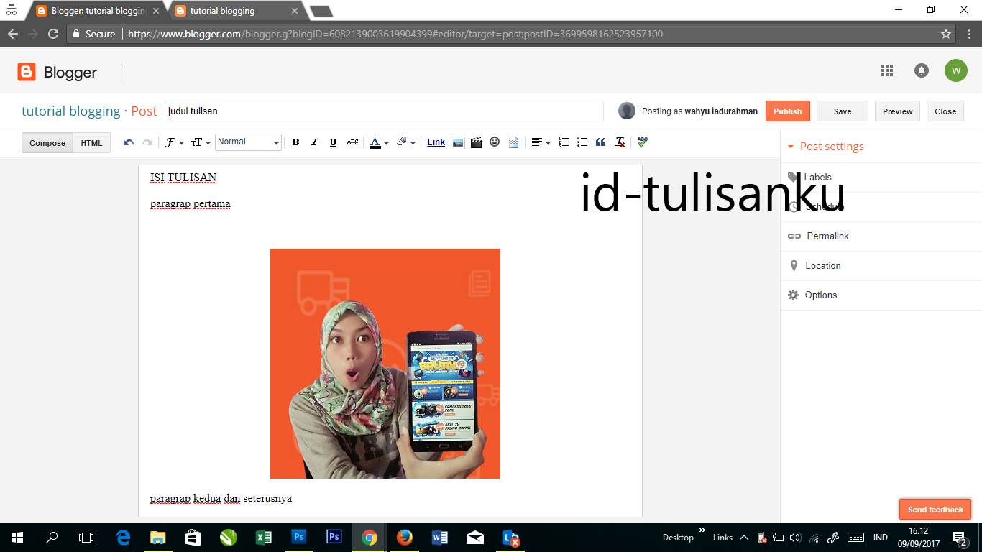Open the text alignment dropdown

click(x=541, y=142)
